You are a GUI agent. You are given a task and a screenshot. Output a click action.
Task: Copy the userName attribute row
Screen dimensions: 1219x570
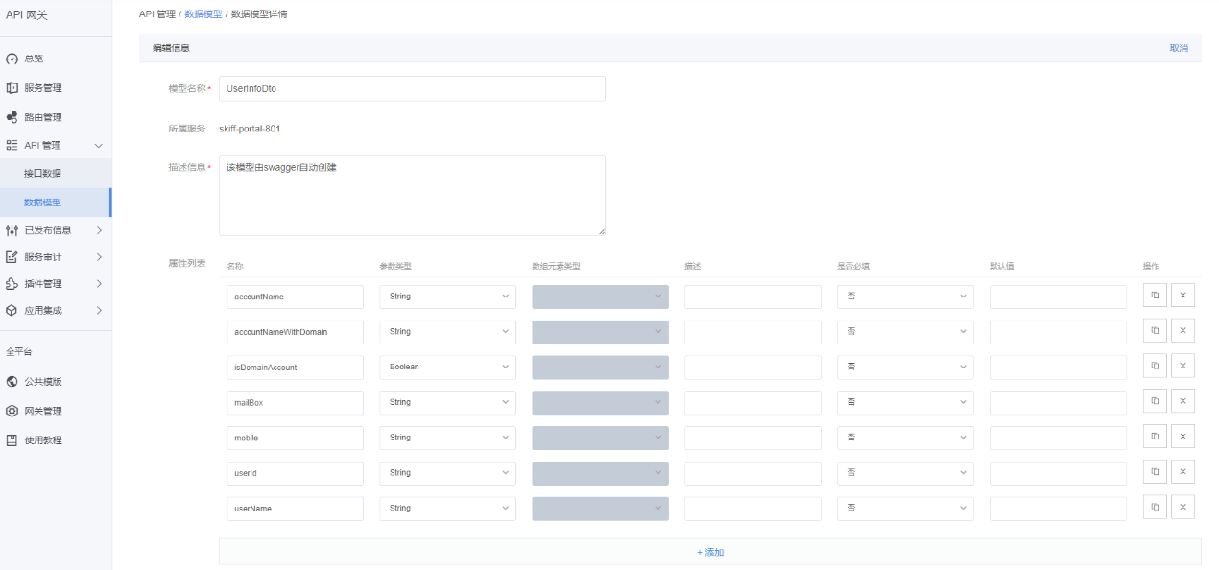[1155, 508]
